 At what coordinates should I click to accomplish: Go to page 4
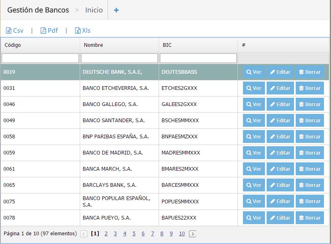125,234
